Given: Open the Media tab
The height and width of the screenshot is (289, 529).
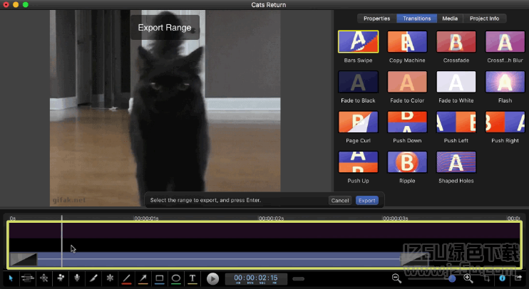Looking at the screenshot, I should 450,19.
